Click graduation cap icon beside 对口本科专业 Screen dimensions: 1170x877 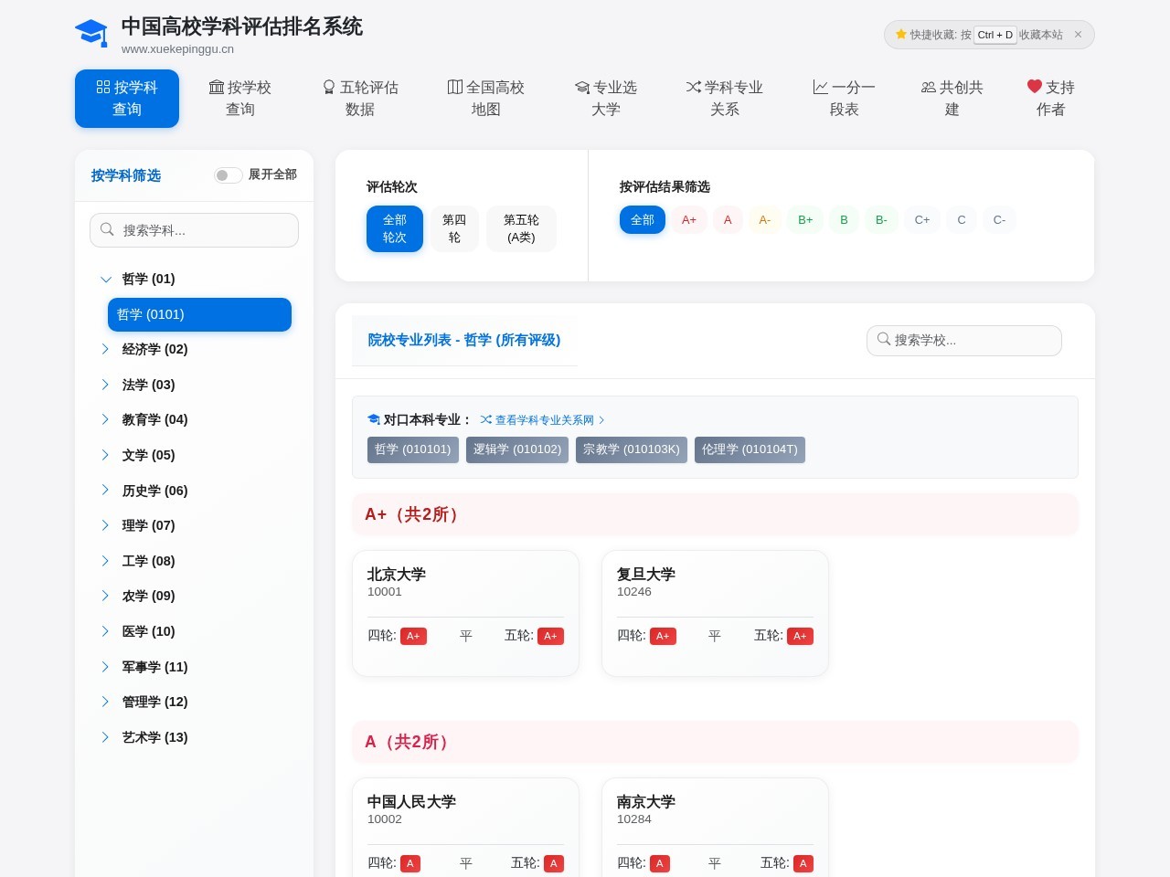374,419
